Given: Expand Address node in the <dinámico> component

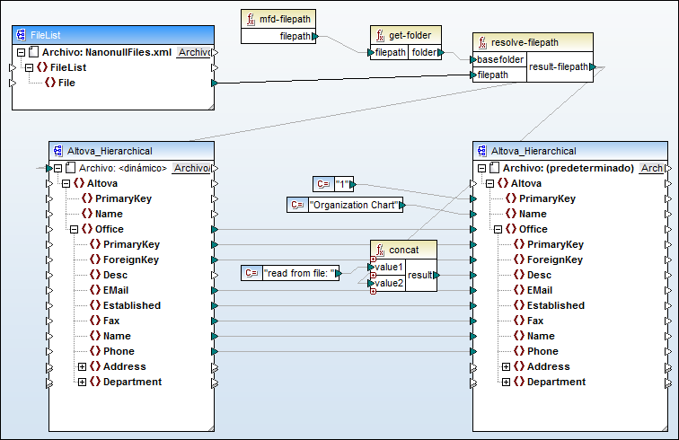Looking at the screenshot, I should point(82,366).
